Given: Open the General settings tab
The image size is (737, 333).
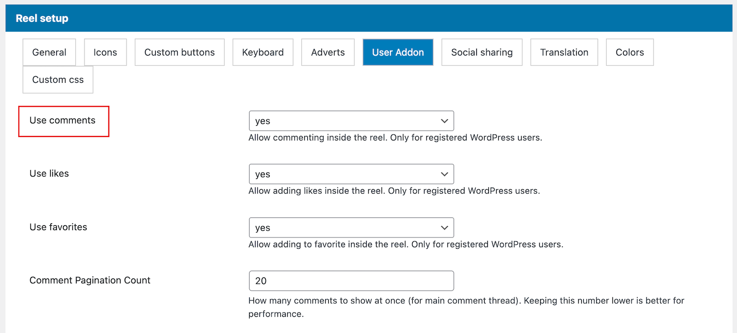Looking at the screenshot, I should pyautogui.click(x=49, y=52).
